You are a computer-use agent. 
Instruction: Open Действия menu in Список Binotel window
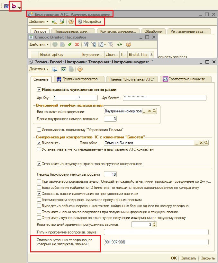pyautogui.click(x=39, y=44)
